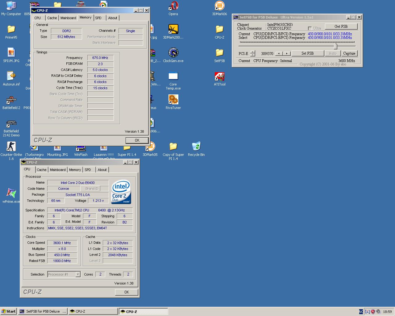Open About tab in lower CPU-Z window

pos(102,170)
